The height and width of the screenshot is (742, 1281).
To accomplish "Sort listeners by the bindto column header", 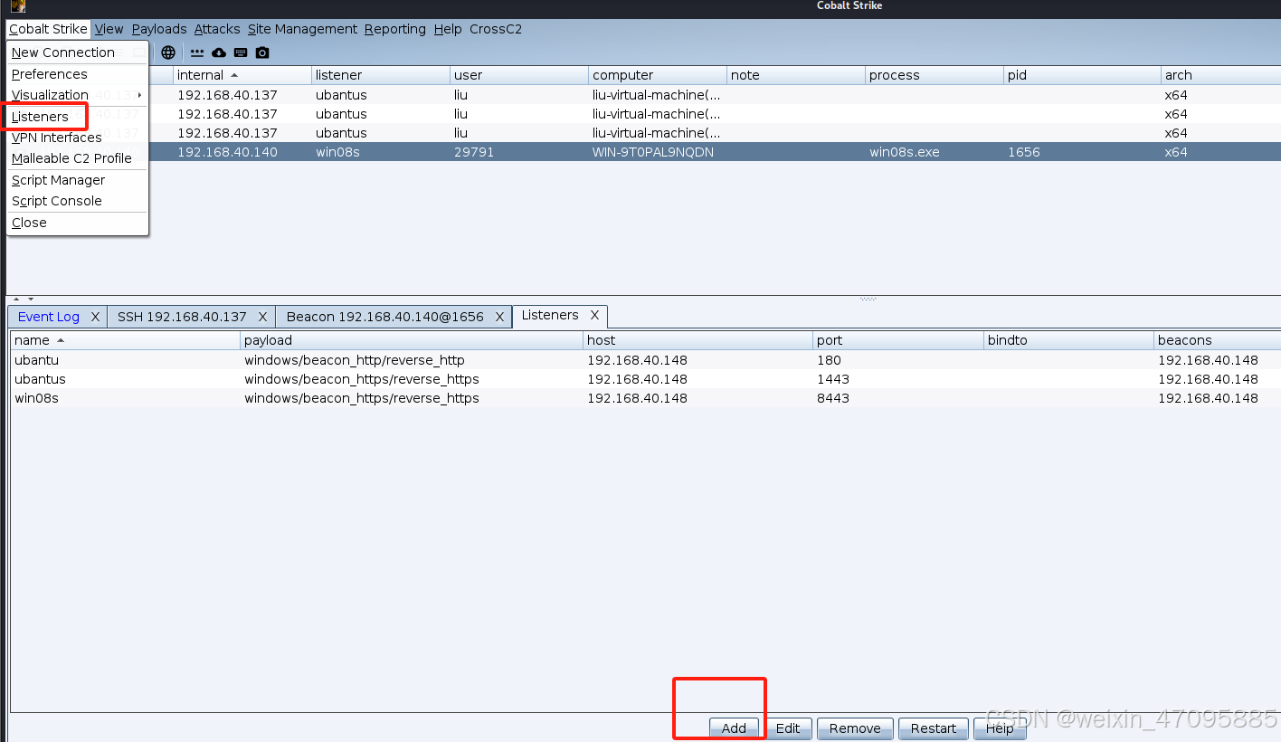I will click(1069, 340).
